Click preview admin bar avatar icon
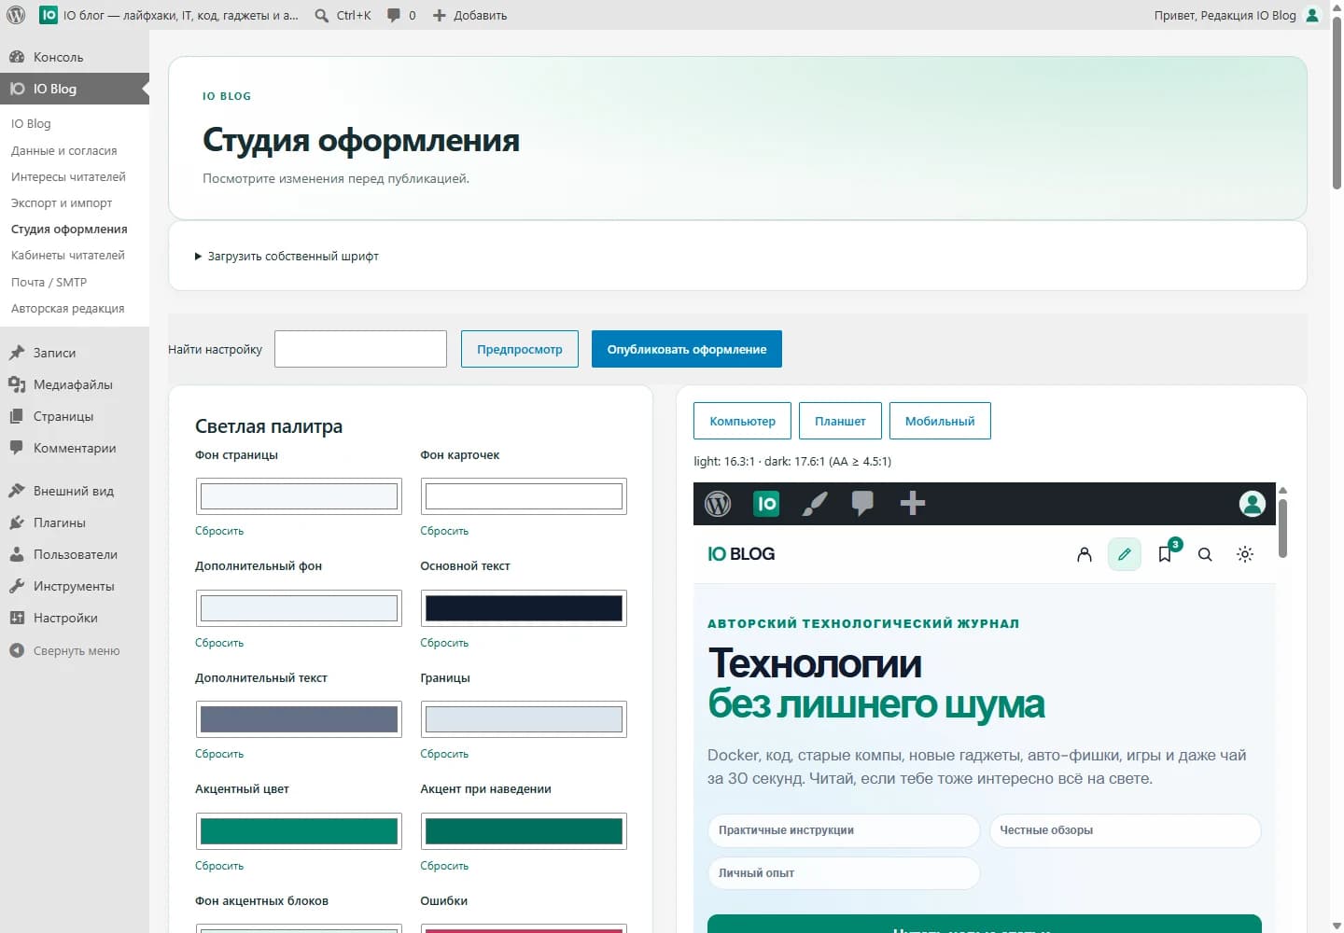The image size is (1344, 933). tap(1253, 504)
